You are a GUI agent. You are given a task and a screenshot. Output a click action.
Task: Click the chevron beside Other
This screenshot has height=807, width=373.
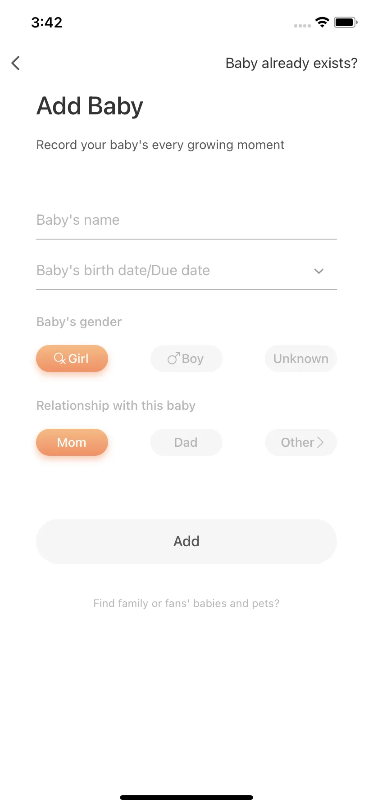point(320,442)
